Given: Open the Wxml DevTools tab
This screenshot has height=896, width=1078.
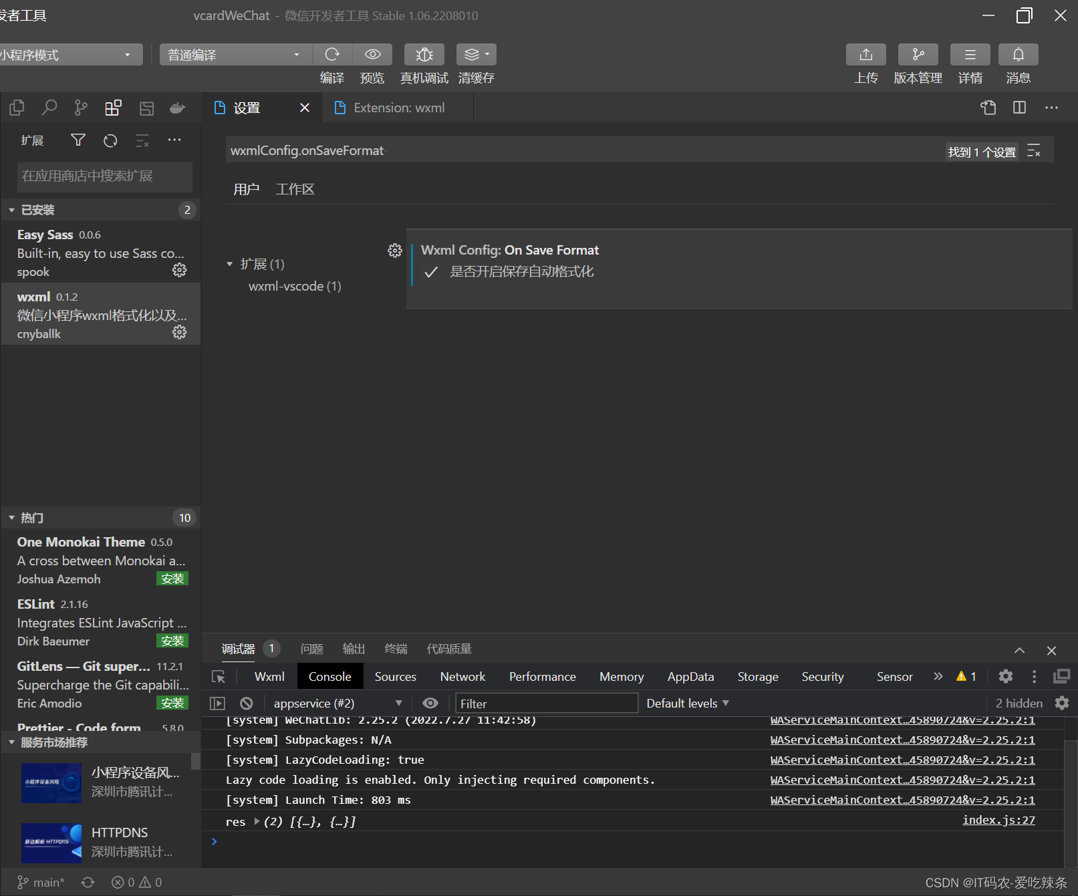Looking at the screenshot, I should coord(269,677).
